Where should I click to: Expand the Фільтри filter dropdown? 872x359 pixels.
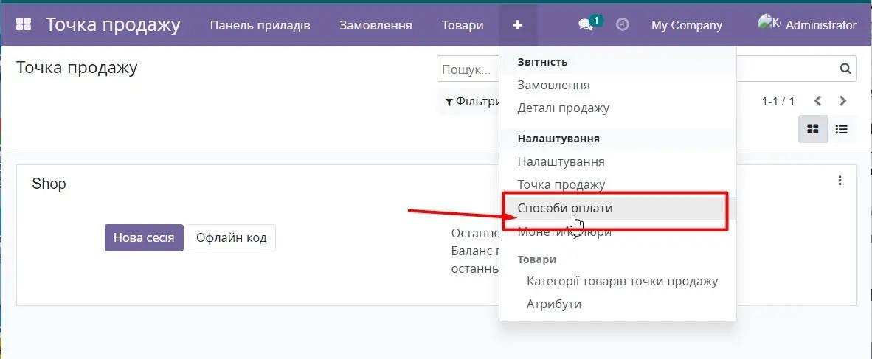point(472,102)
